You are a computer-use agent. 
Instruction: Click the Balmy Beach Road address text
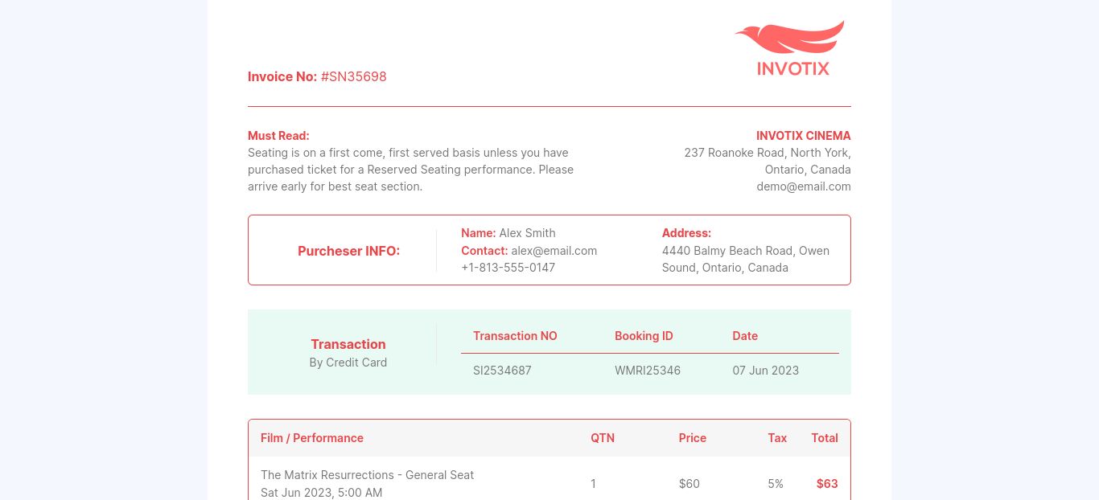(x=746, y=259)
